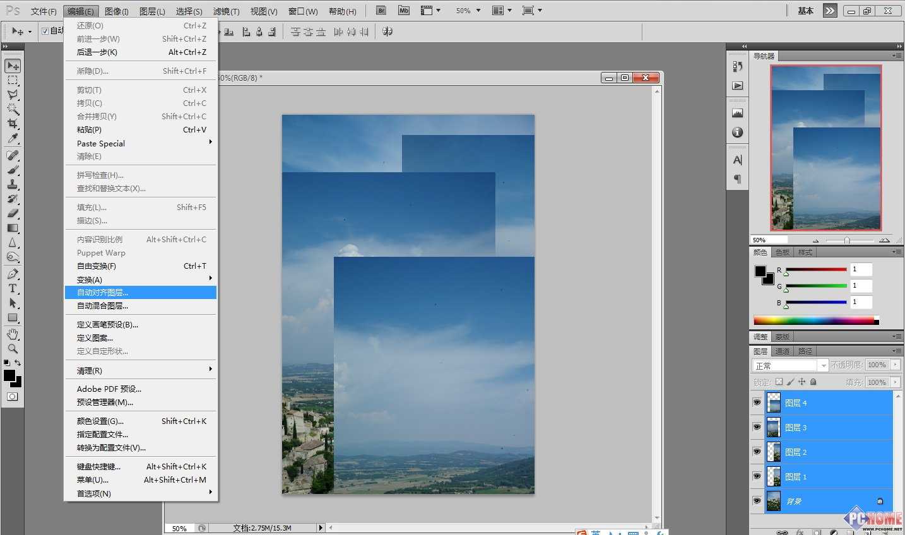Toggle lock position icon
905x535 pixels.
[x=801, y=382]
